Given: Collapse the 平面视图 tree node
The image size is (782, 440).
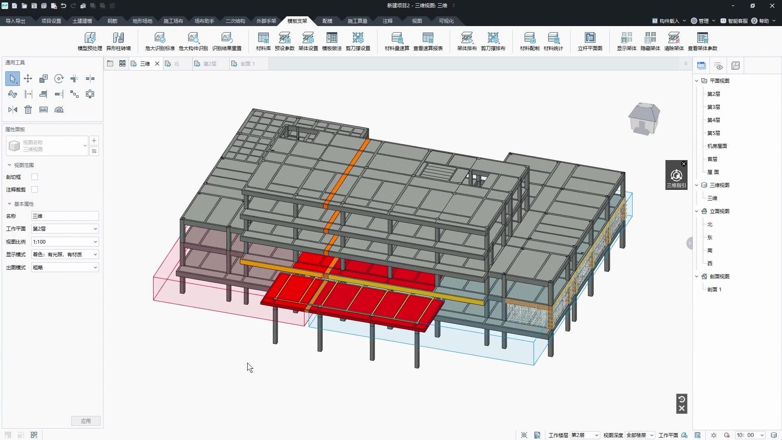Looking at the screenshot, I should (697, 81).
